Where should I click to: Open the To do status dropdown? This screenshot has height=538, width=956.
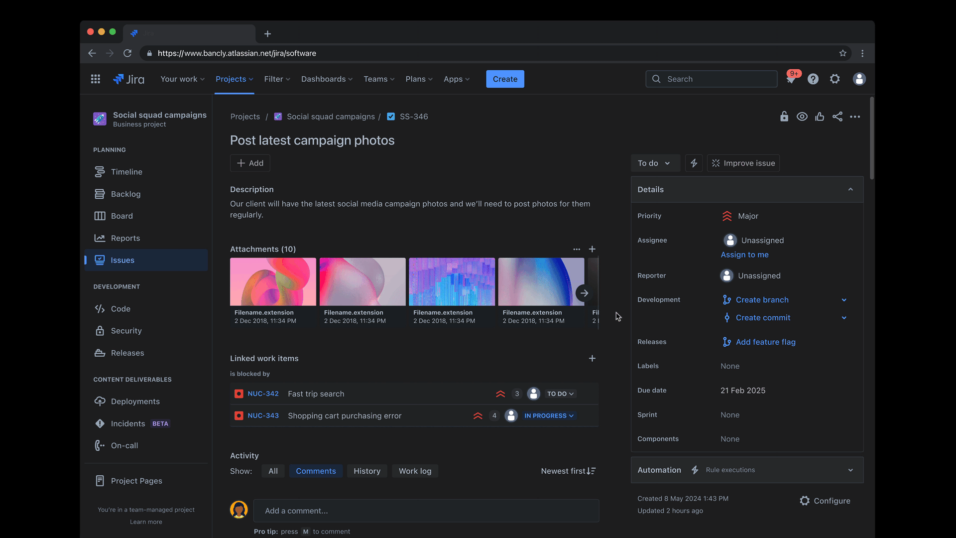pos(655,163)
